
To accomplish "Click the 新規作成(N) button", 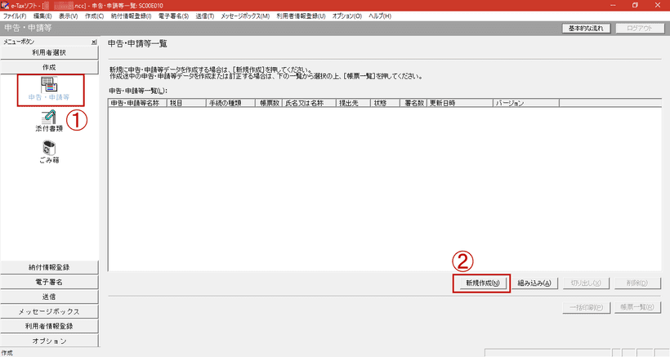I will pyautogui.click(x=482, y=283).
